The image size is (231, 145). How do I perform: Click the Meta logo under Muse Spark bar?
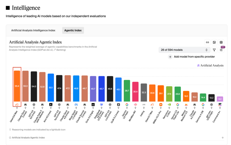pyautogui.click(x=76, y=104)
